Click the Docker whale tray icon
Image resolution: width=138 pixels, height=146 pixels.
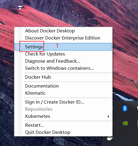[x=110, y=138]
